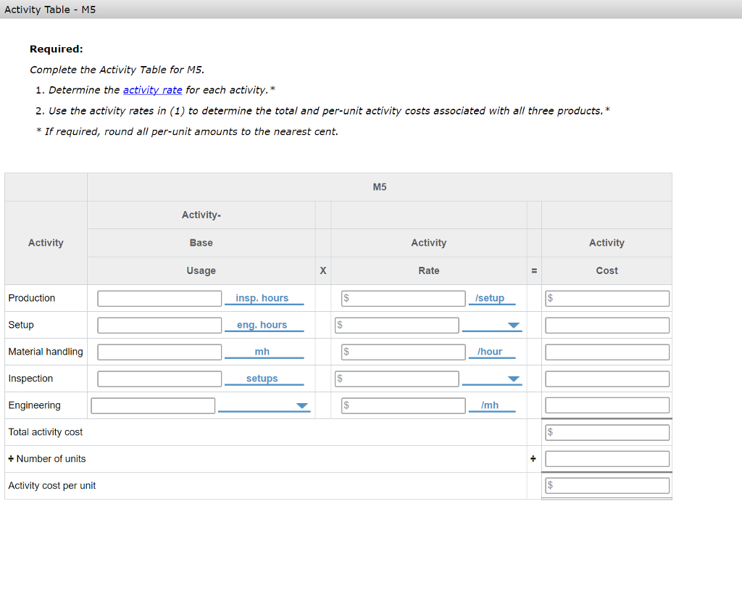Click the Inspection usage input field
This screenshot has height=612, width=742.
click(x=159, y=379)
